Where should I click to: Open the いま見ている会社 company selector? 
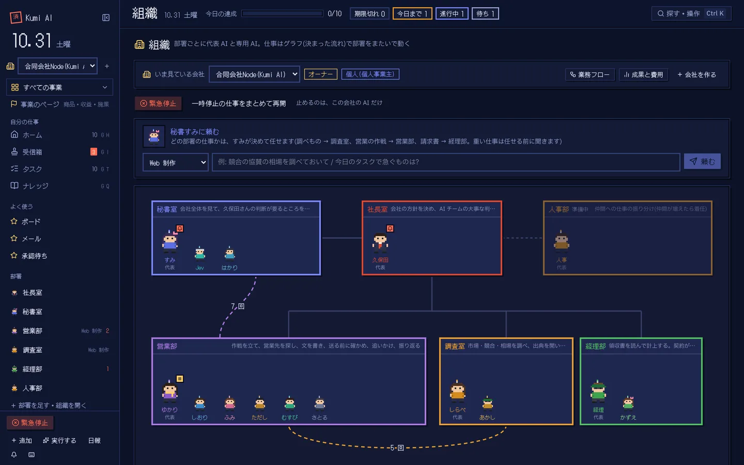(x=254, y=74)
